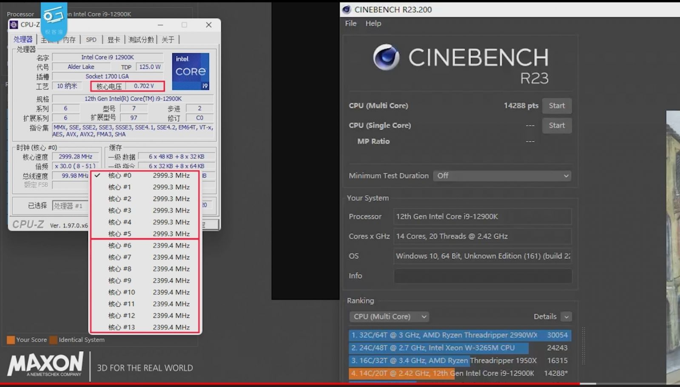Click the Identical System legend swatch
The height and width of the screenshot is (387, 680).
[53, 340]
